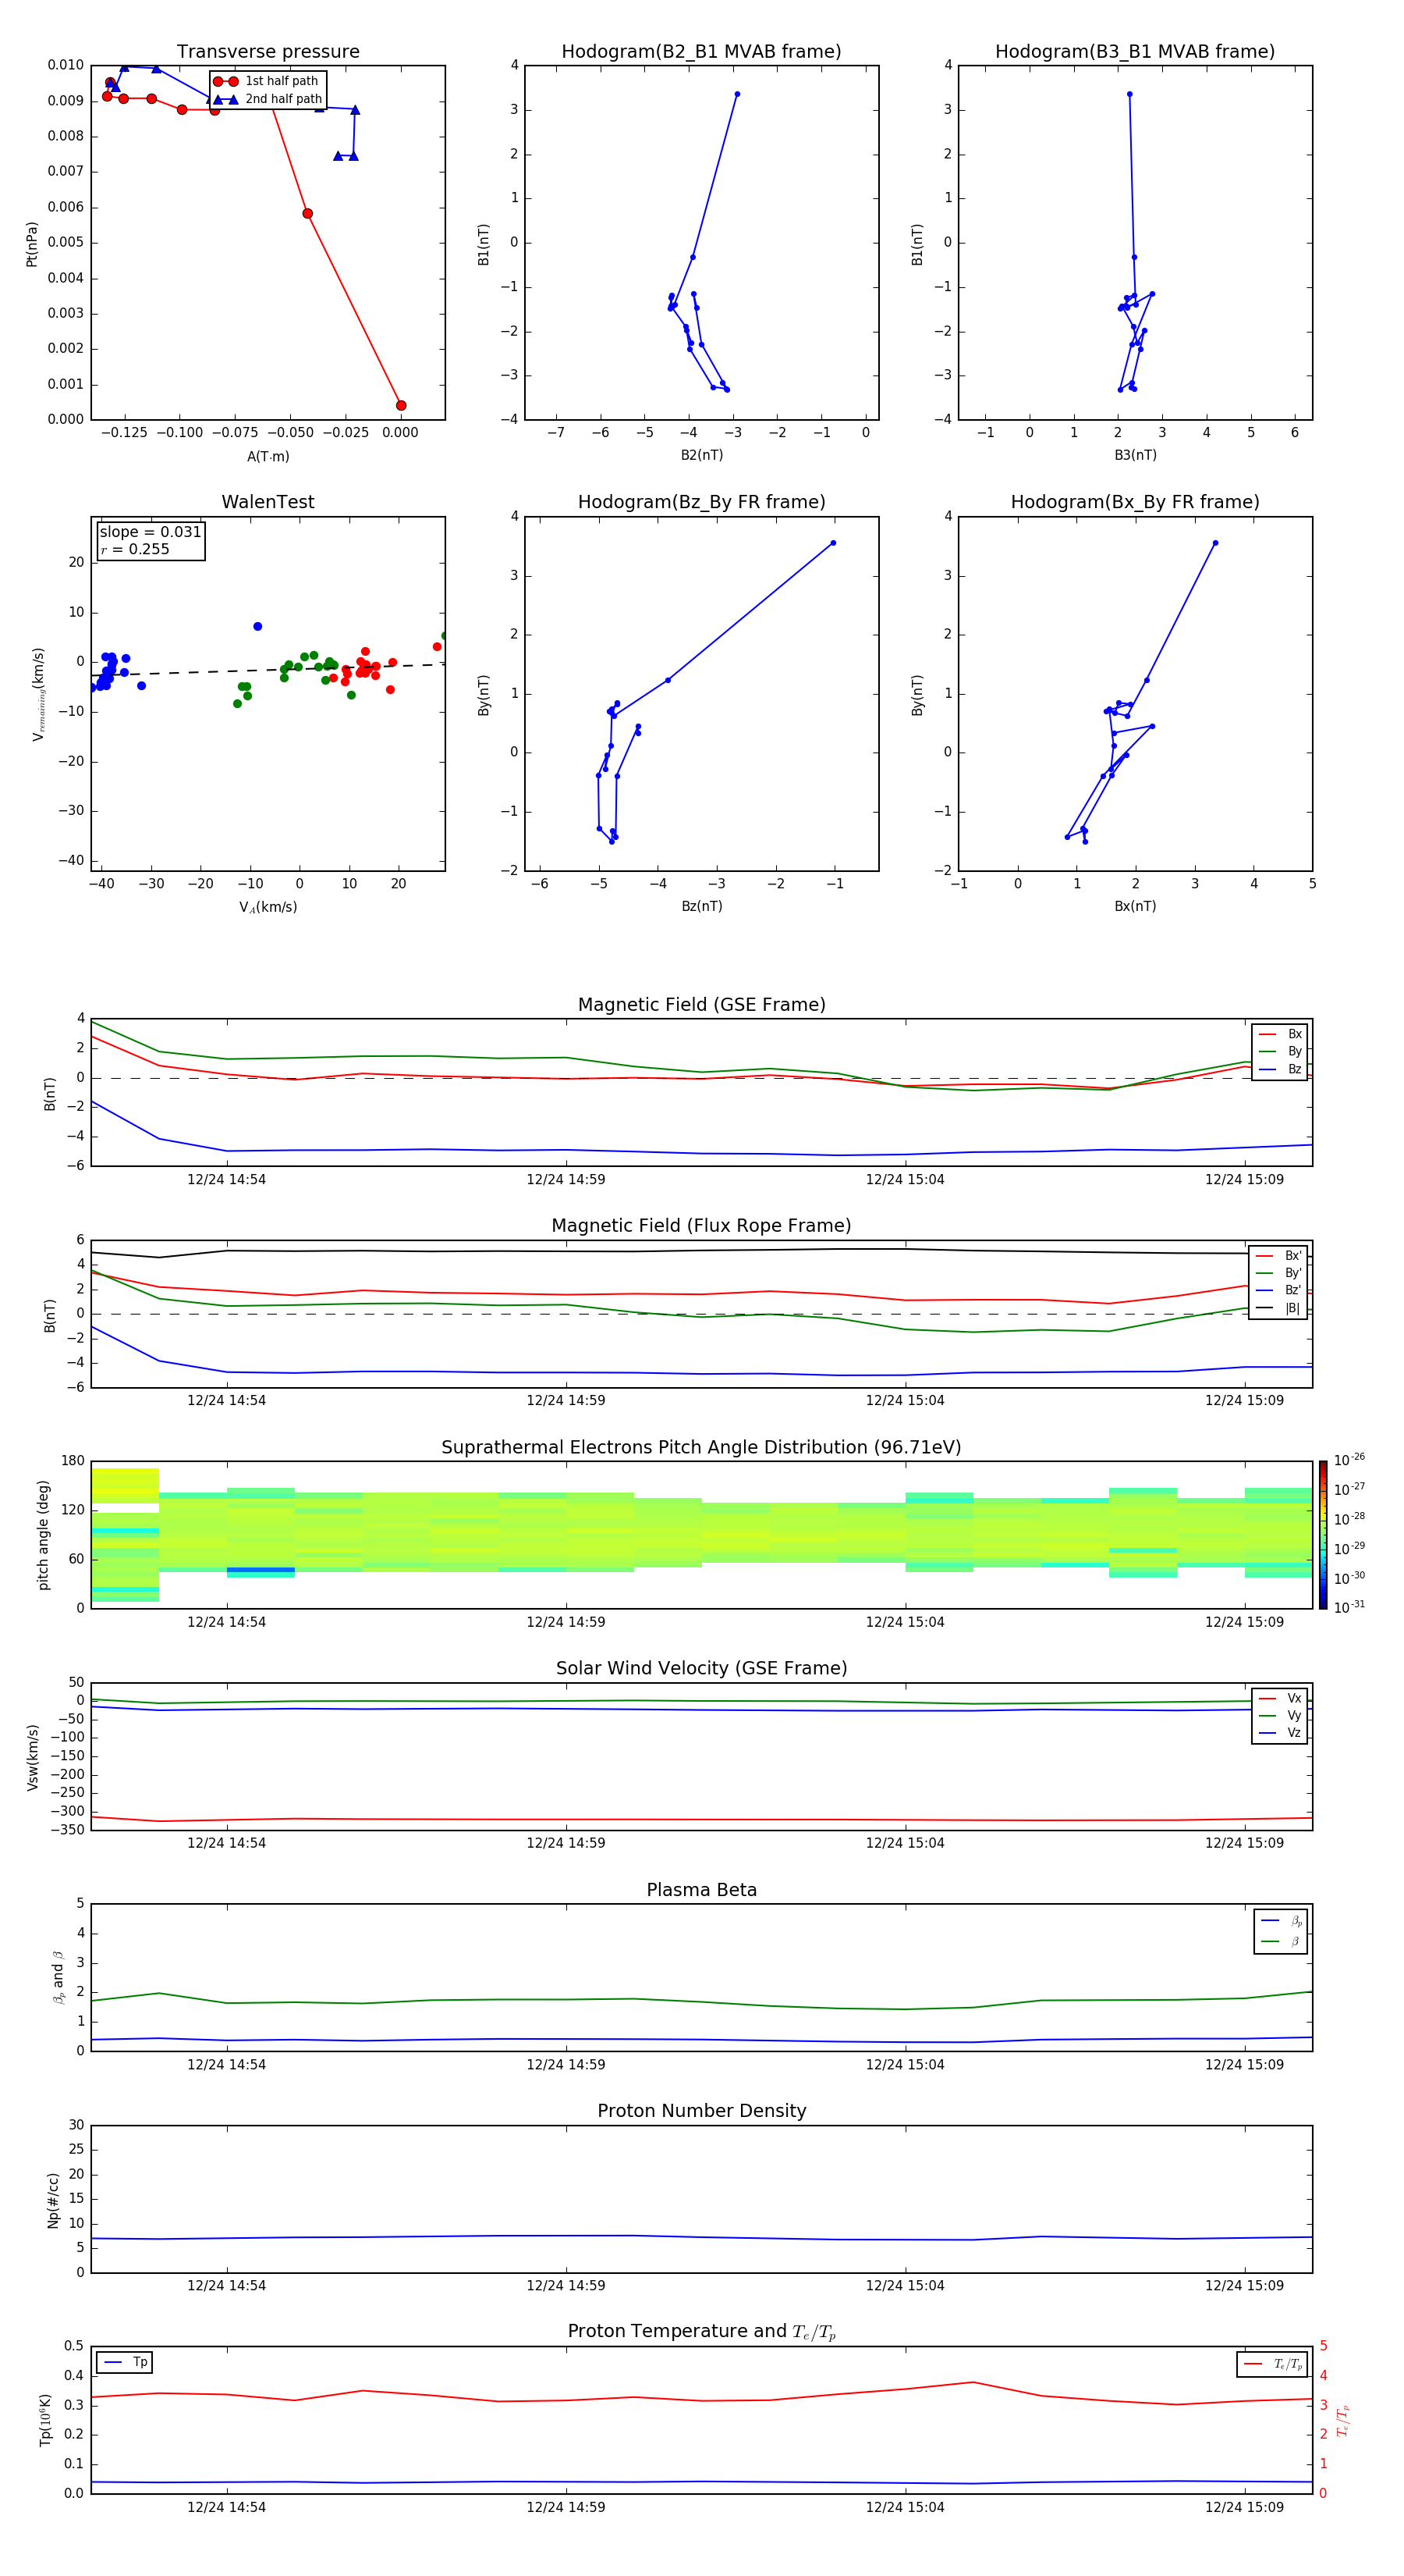
Task: Click the topmost point in the B3_B1 hodogram
Action: click(x=1129, y=94)
